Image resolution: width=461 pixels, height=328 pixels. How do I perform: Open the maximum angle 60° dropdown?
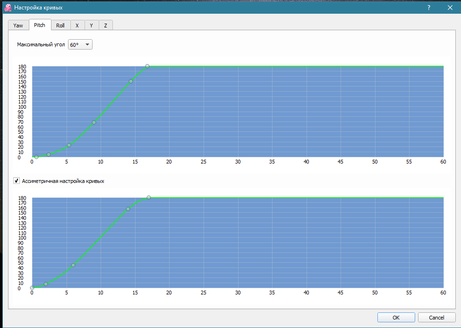[x=80, y=45]
